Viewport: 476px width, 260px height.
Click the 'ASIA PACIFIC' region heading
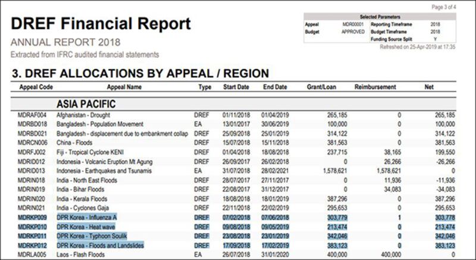(x=86, y=104)
